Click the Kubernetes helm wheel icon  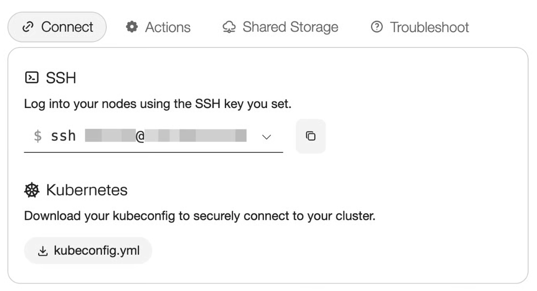click(32, 190)
